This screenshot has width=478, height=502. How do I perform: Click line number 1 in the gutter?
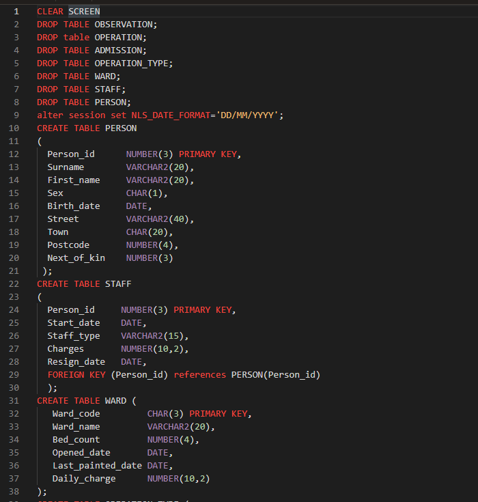coord(16,12)
